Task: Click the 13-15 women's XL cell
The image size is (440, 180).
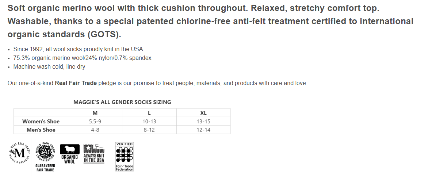Action: pos(203,122)
